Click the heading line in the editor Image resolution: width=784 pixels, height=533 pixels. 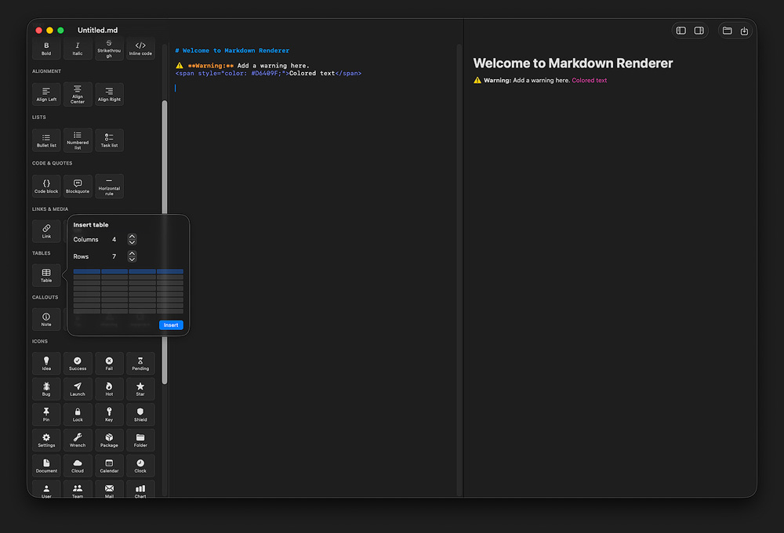tap(232, 50)
